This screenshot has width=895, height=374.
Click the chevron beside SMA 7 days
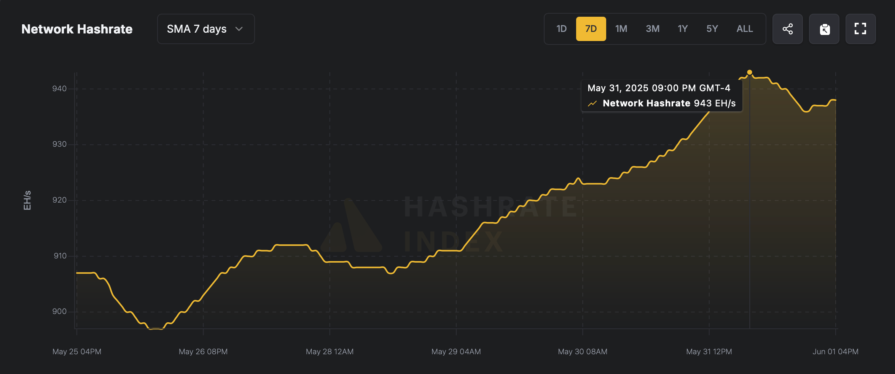click(x=239, y=29)
